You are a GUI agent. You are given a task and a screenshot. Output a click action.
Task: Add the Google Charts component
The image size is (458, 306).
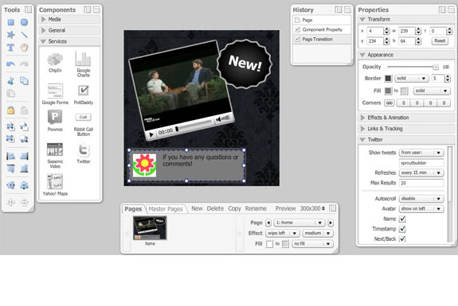click(x=84, y=64)
